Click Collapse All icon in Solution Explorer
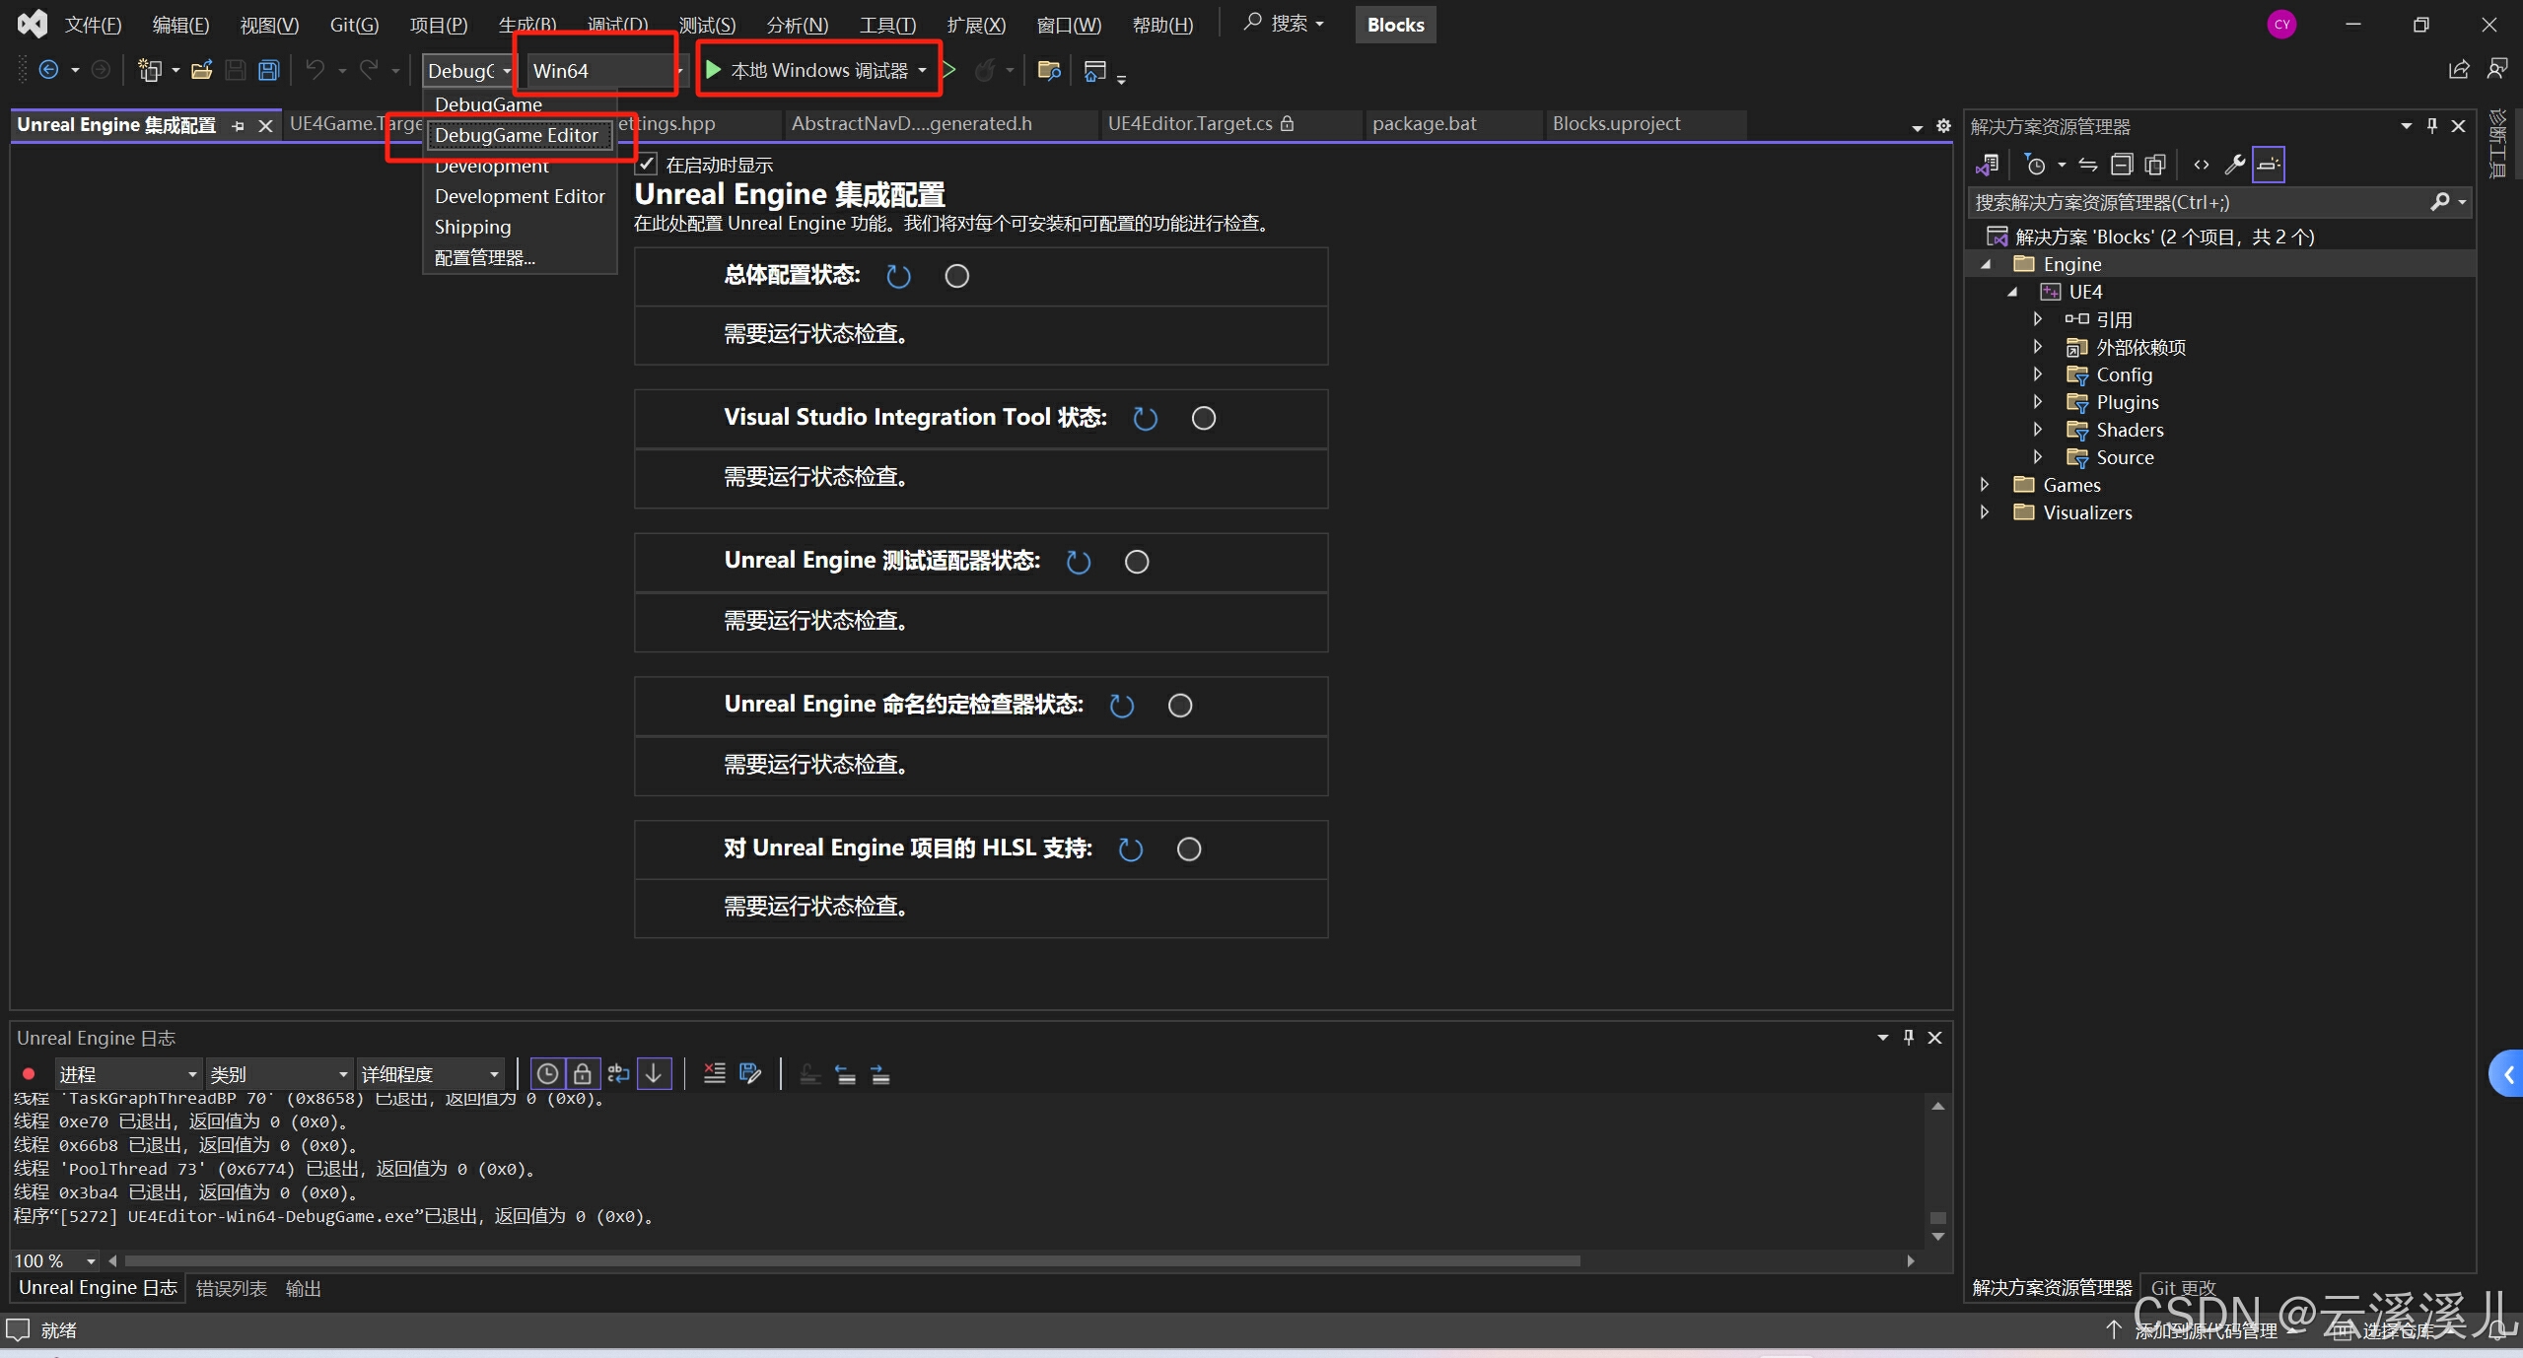The width and height of the screenshot is (2523, 1358). click(x=2122, y=165)
